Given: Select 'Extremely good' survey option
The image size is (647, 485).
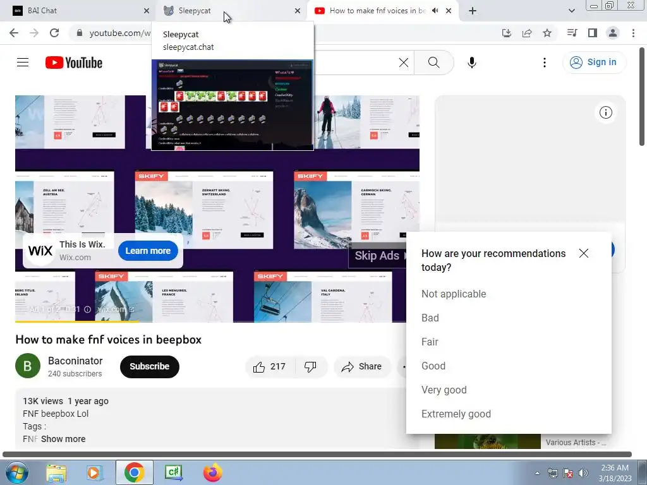Looking at the screenshot, I should click(x=456, y=414).
